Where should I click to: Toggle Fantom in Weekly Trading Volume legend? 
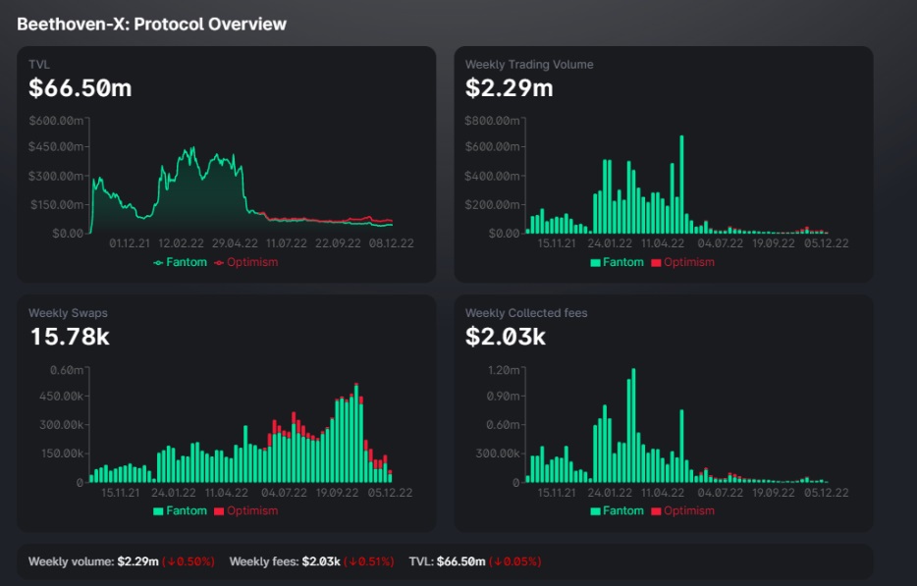(617, 262)
